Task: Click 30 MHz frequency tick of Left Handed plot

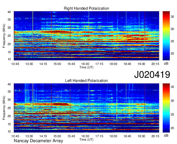Action: point(9,100)
